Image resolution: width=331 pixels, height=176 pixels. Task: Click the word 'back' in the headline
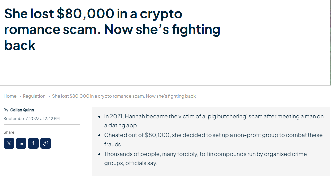[x=20, y=45]
